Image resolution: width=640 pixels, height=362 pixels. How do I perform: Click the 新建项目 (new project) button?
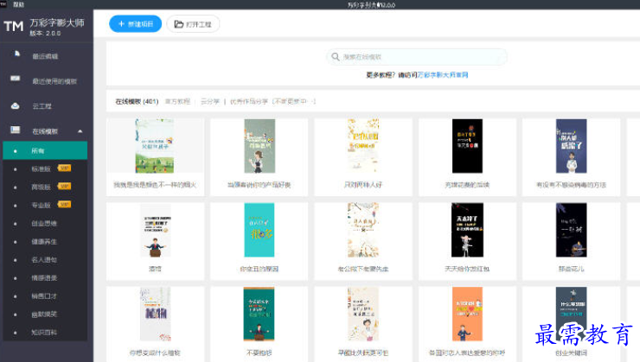tap(135, 24)
